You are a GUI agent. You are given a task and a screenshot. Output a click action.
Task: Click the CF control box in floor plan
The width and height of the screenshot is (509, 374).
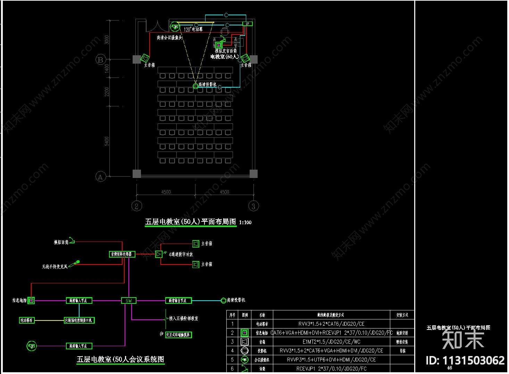248,24
